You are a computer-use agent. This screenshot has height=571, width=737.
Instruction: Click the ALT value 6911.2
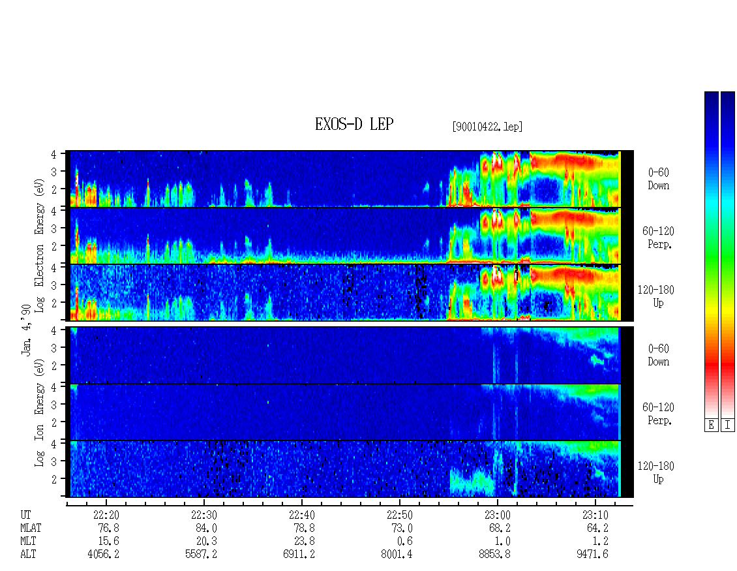click(x=299, y=555)
